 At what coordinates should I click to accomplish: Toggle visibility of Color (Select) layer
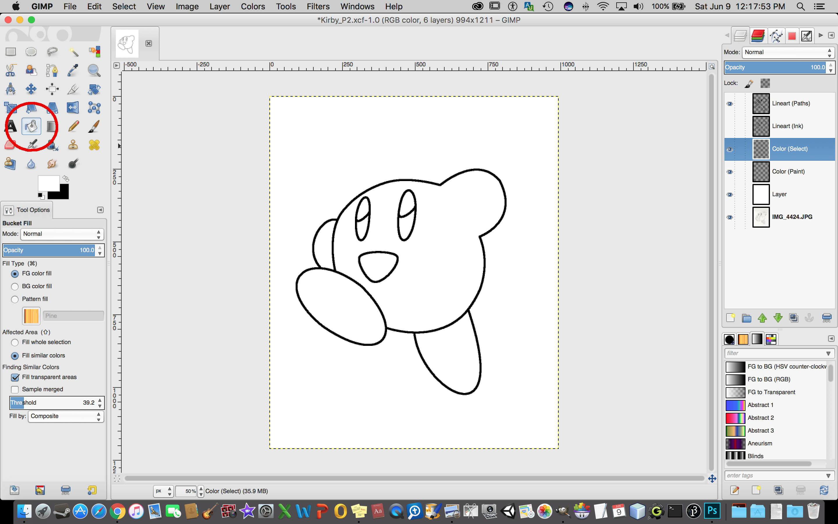pos(730,149)
